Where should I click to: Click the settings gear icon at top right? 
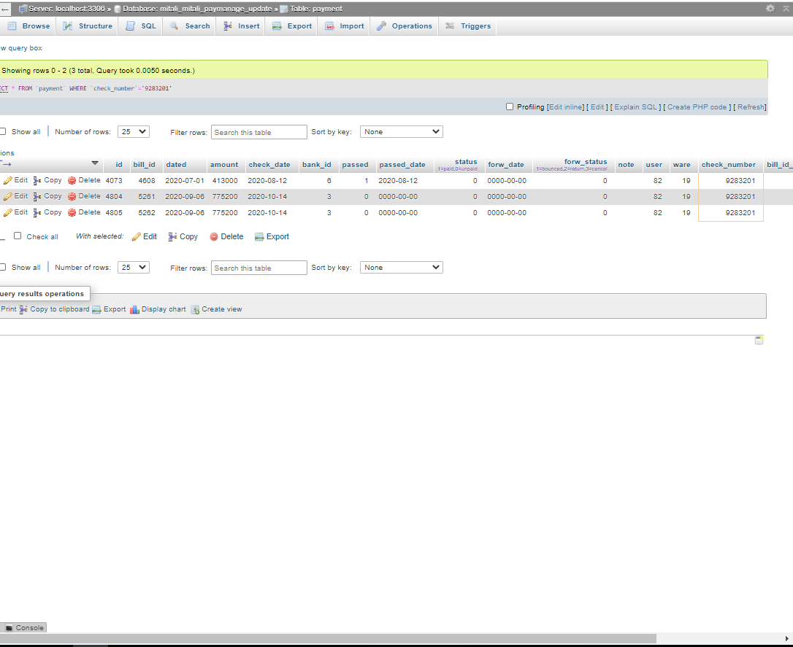pyautogui.click(x=770, y=8)
